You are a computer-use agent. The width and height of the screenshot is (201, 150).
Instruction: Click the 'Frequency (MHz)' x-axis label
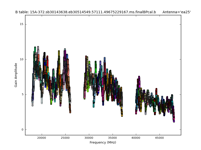[x=103, y=142]
